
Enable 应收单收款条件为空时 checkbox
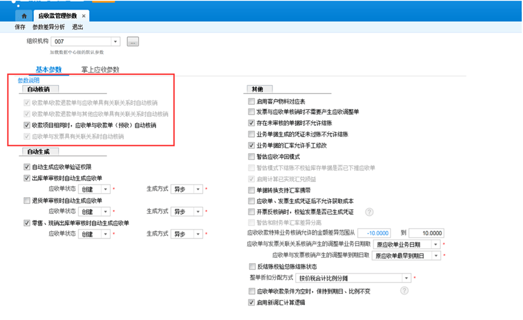coord(252,292)
